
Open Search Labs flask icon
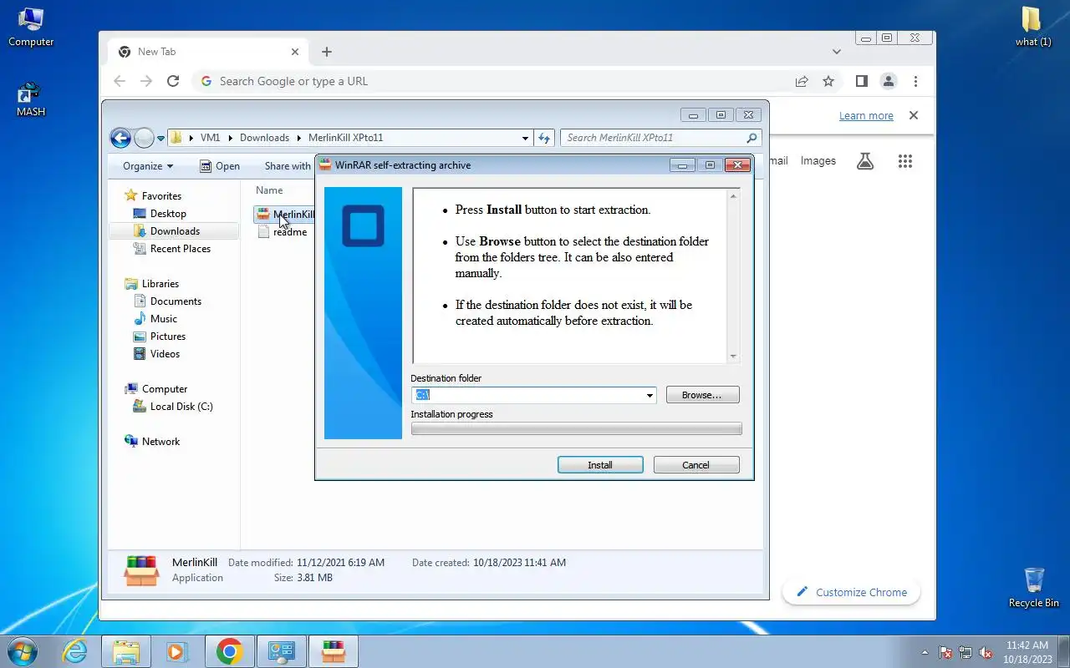tap(865, 161)
